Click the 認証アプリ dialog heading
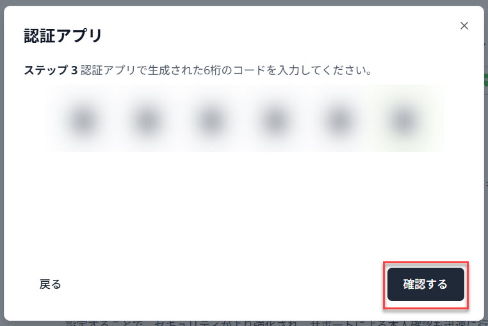Viewport: 488px width, 326px height. coord(63,35)
